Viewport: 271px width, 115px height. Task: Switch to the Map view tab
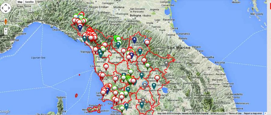click(20, 2)
